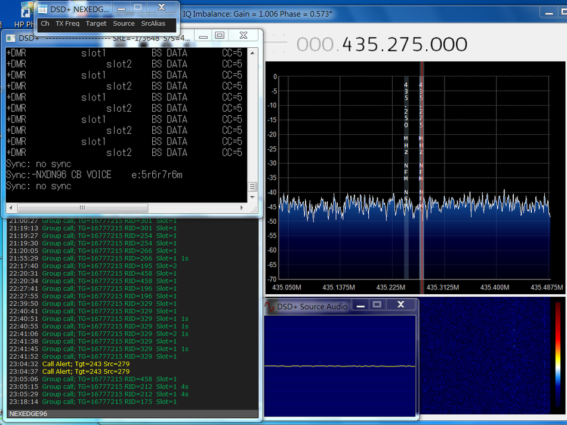Click the 435.275.000 frequency display
Image resolution: width=567 pixels, height=425 pixels.
click(382, 45)
